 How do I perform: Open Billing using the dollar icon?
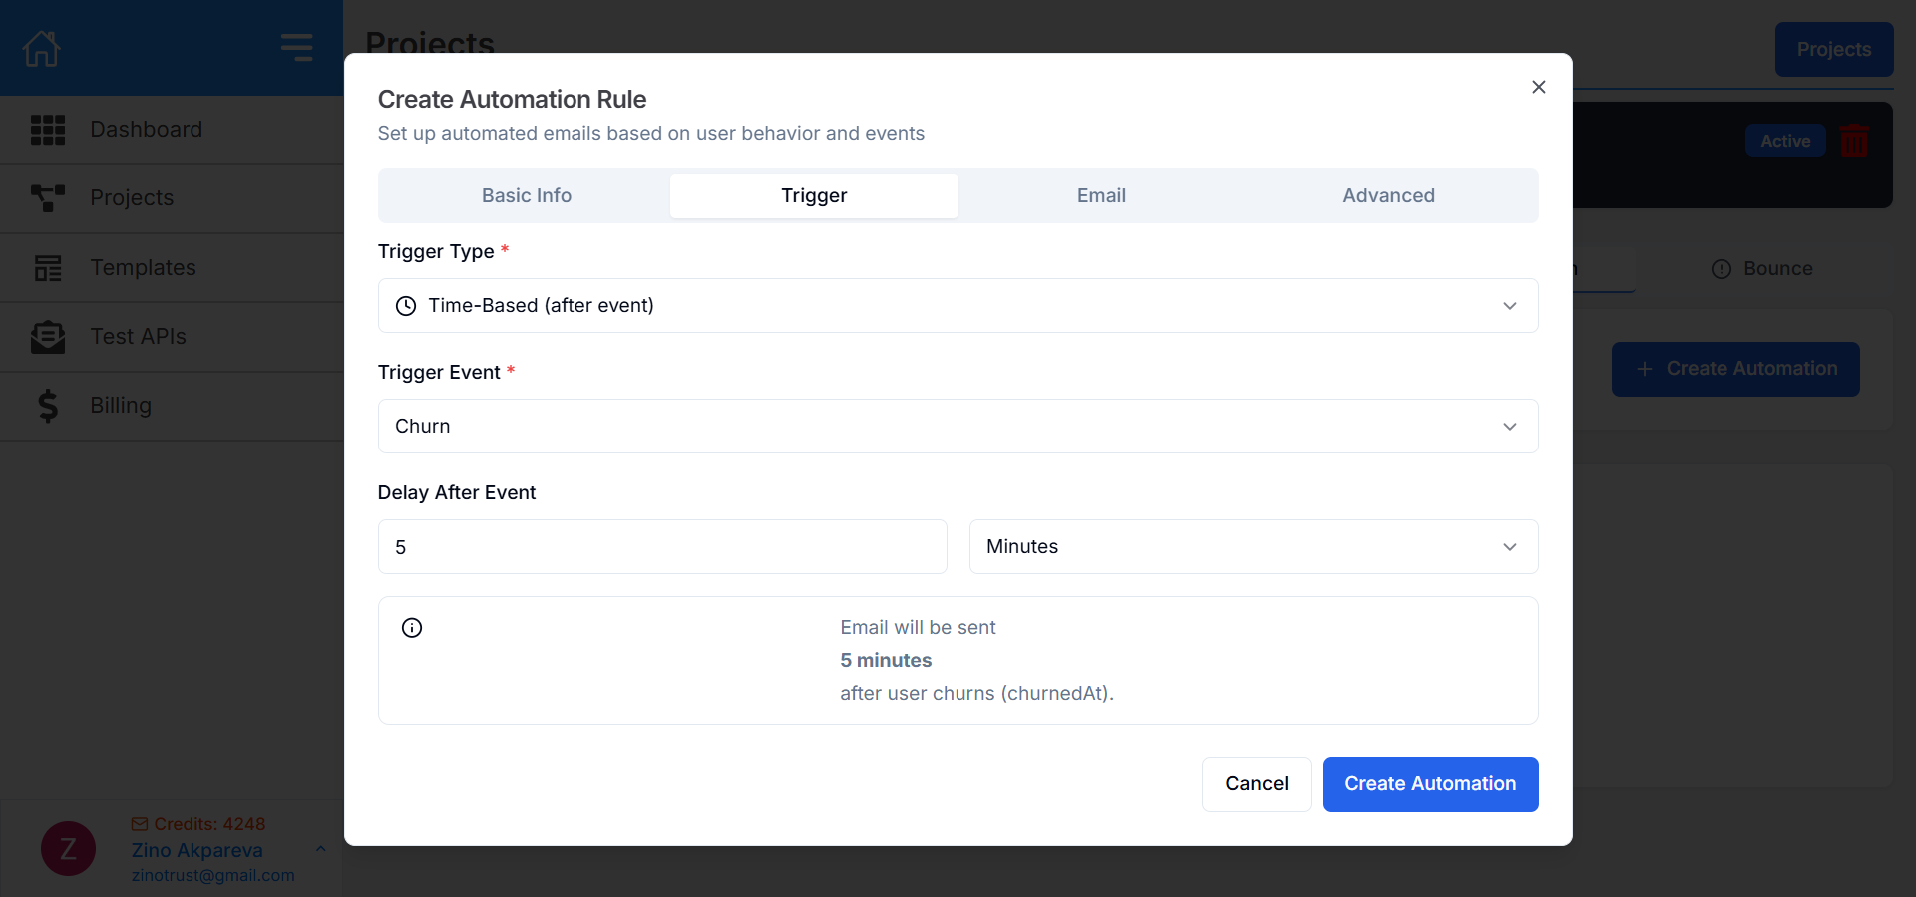48,405
